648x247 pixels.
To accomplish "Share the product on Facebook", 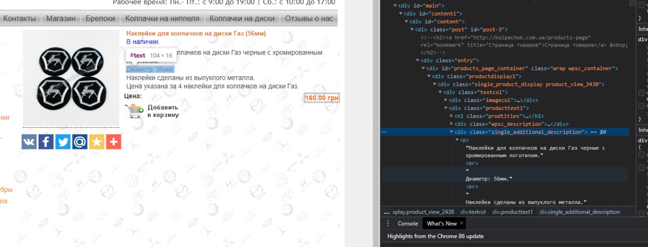I will click(x=46, y=142).
